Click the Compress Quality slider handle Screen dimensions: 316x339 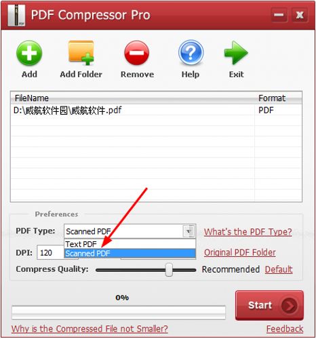(169, 270)
